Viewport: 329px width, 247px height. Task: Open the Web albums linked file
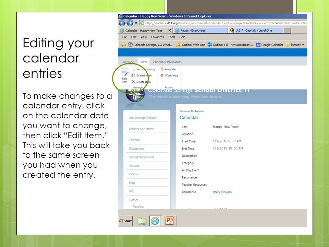coord(222,192)
